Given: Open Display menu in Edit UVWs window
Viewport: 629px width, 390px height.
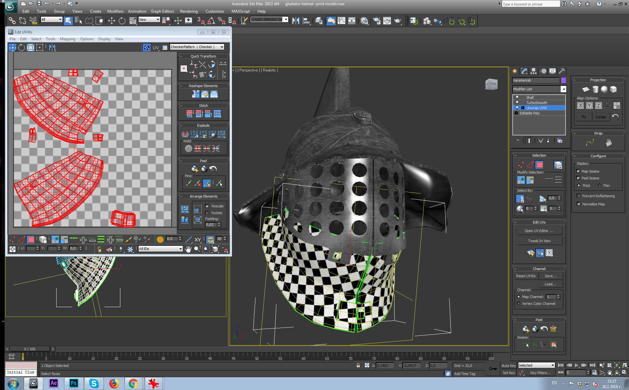Looking at the screenshot, I should point(104,39).
